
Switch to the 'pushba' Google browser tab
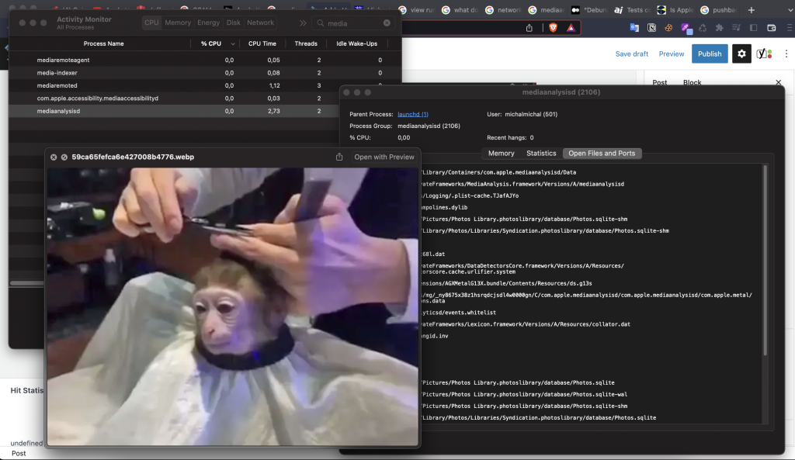coord(719,9)
